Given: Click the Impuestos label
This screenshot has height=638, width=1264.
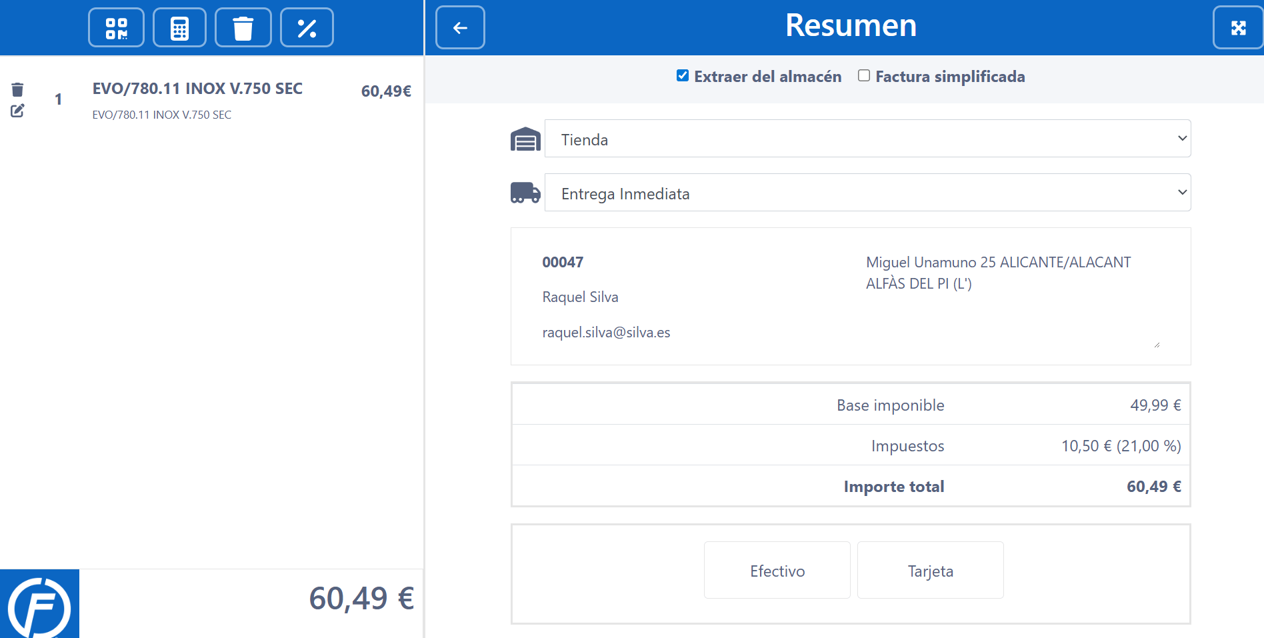Looking at the screenshot, I should [x=907, y=446].
